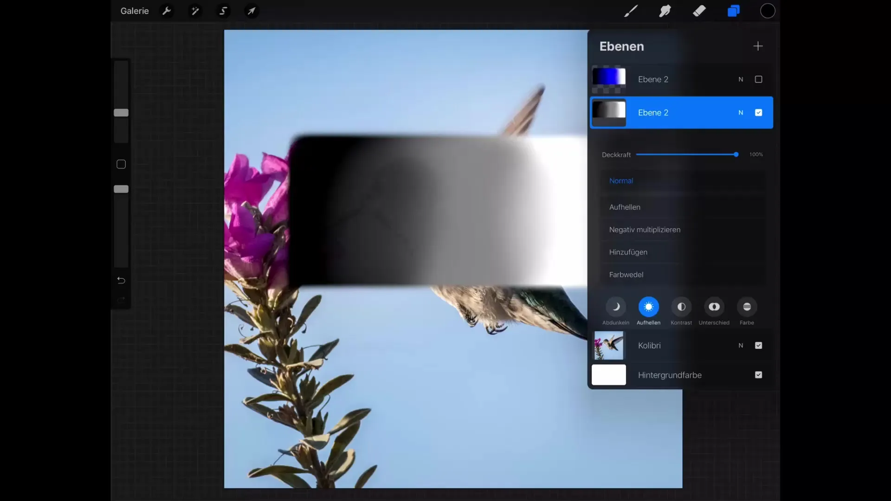
Task: Toggle the Layers panel icon
Action: tap(734, 11)
